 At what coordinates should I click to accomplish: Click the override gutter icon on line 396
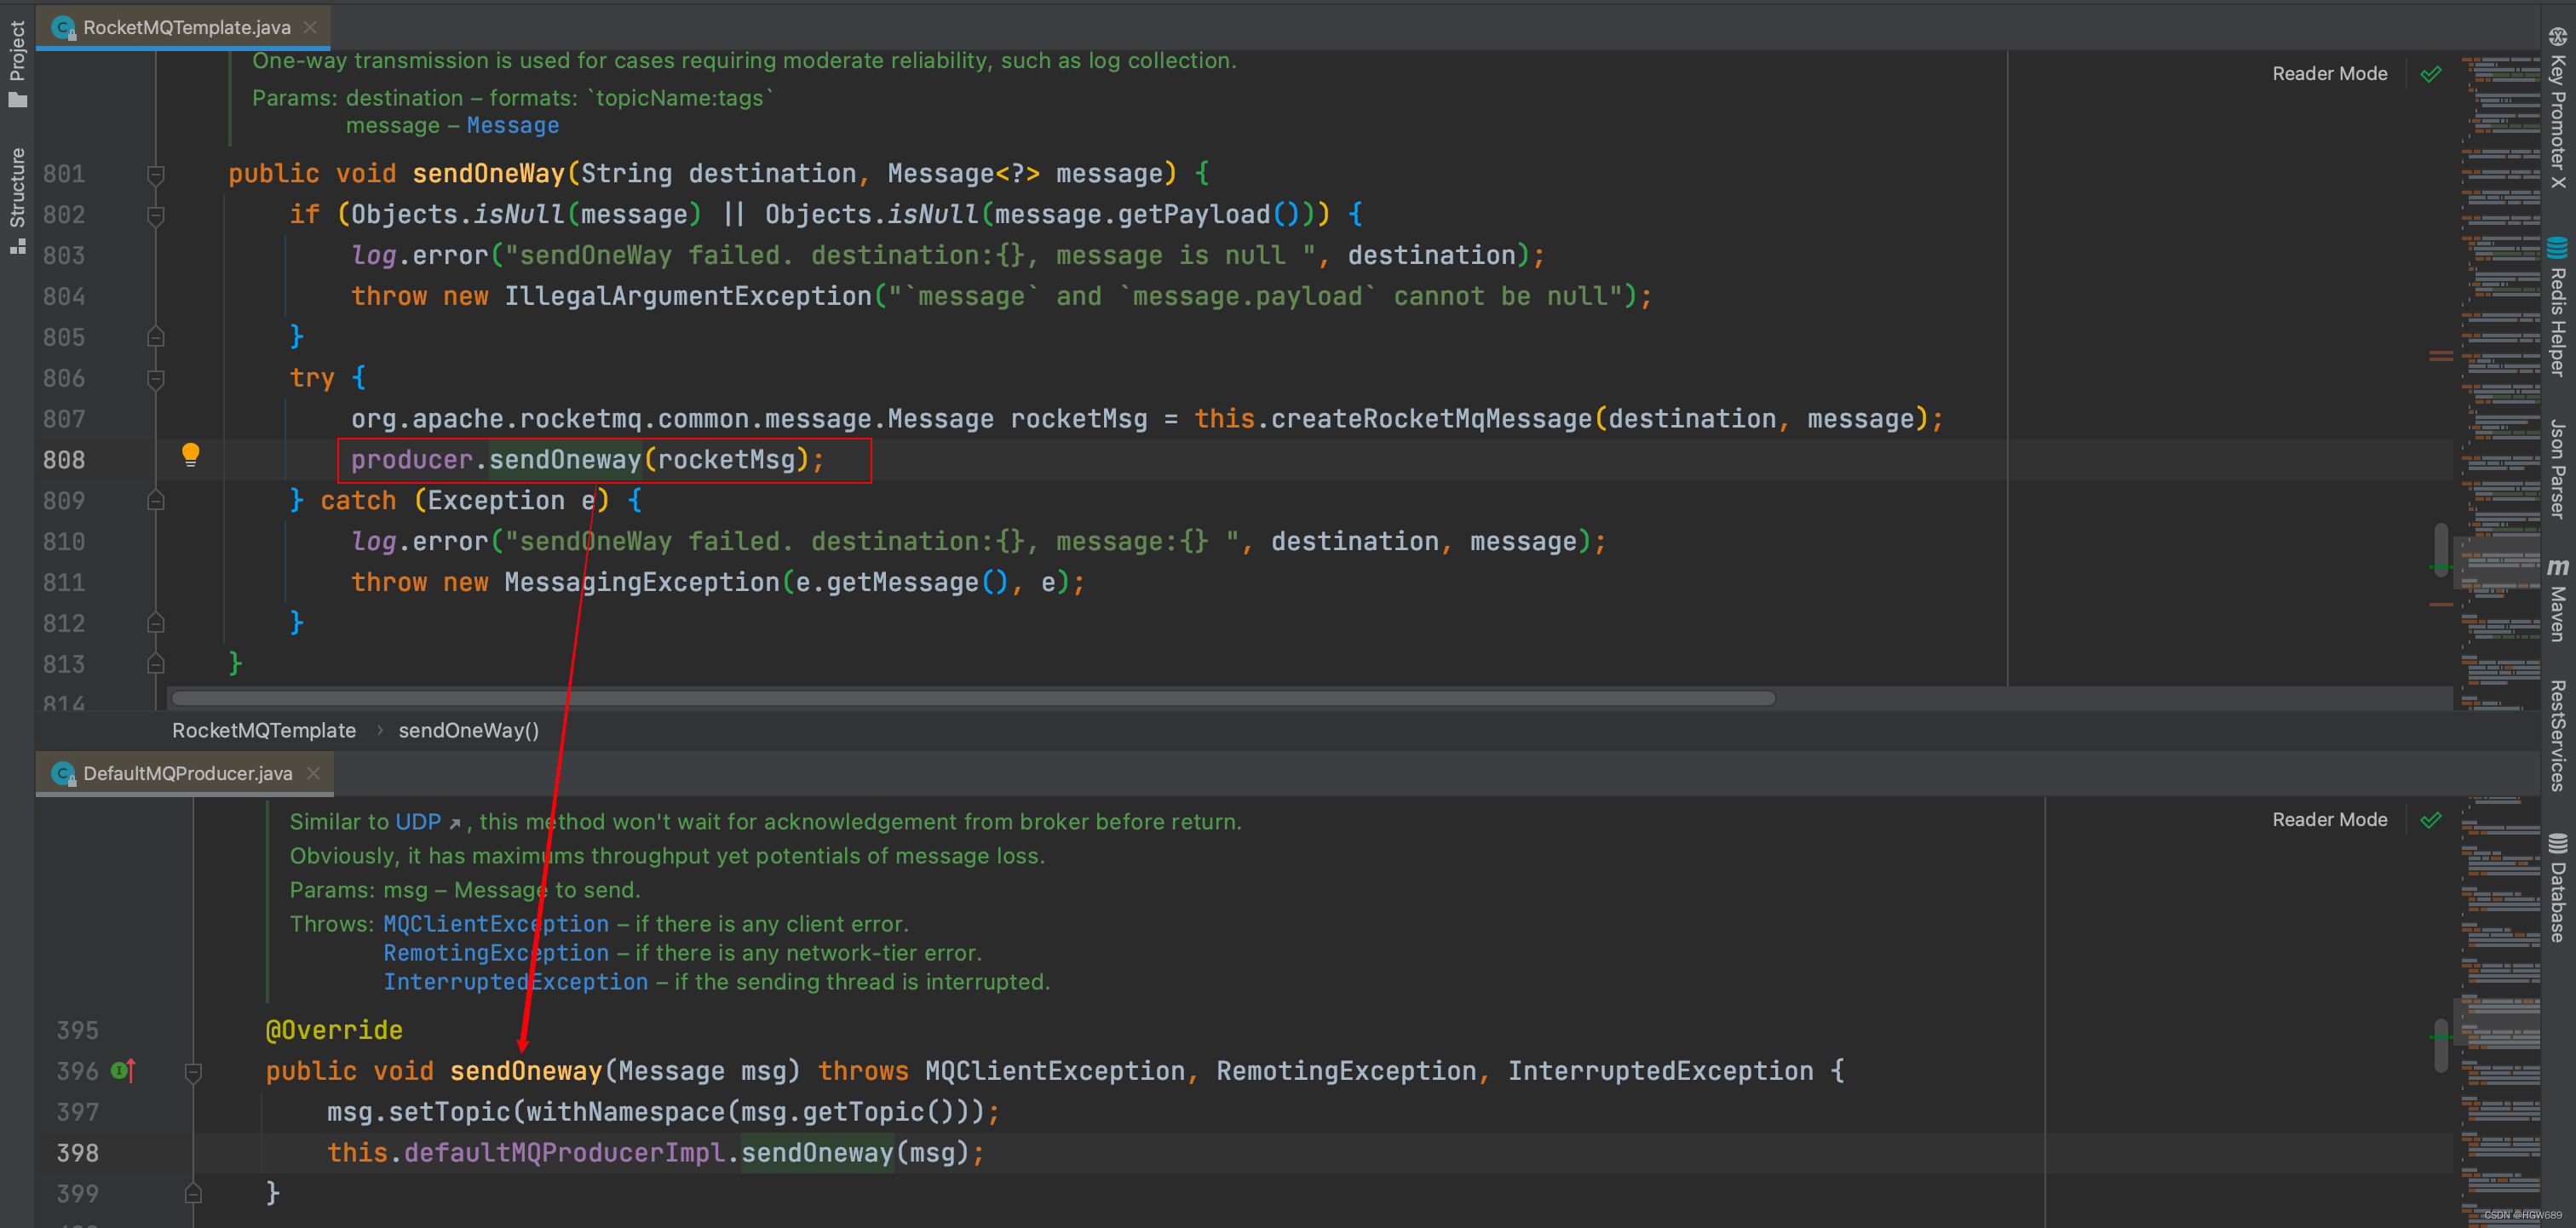(x=123, y=1071)
